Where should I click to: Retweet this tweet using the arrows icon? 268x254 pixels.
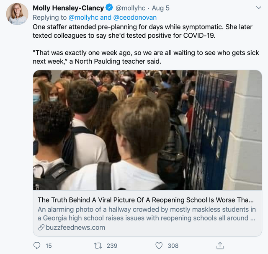[98, 245]
